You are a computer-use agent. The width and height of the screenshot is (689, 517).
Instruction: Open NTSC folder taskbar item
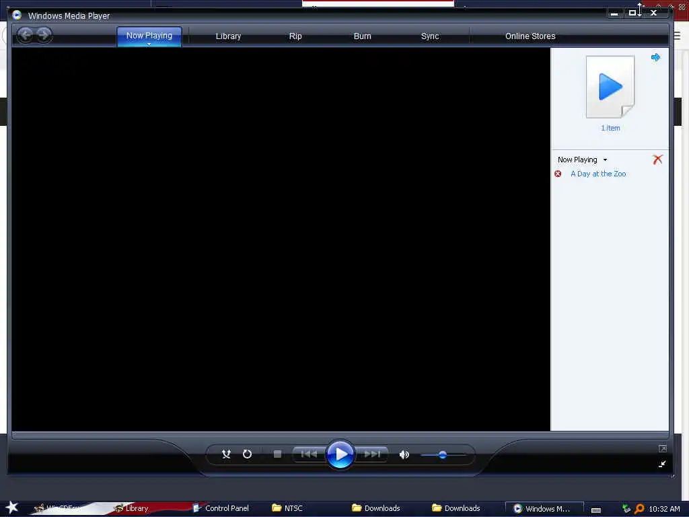(x=287, y=508)
